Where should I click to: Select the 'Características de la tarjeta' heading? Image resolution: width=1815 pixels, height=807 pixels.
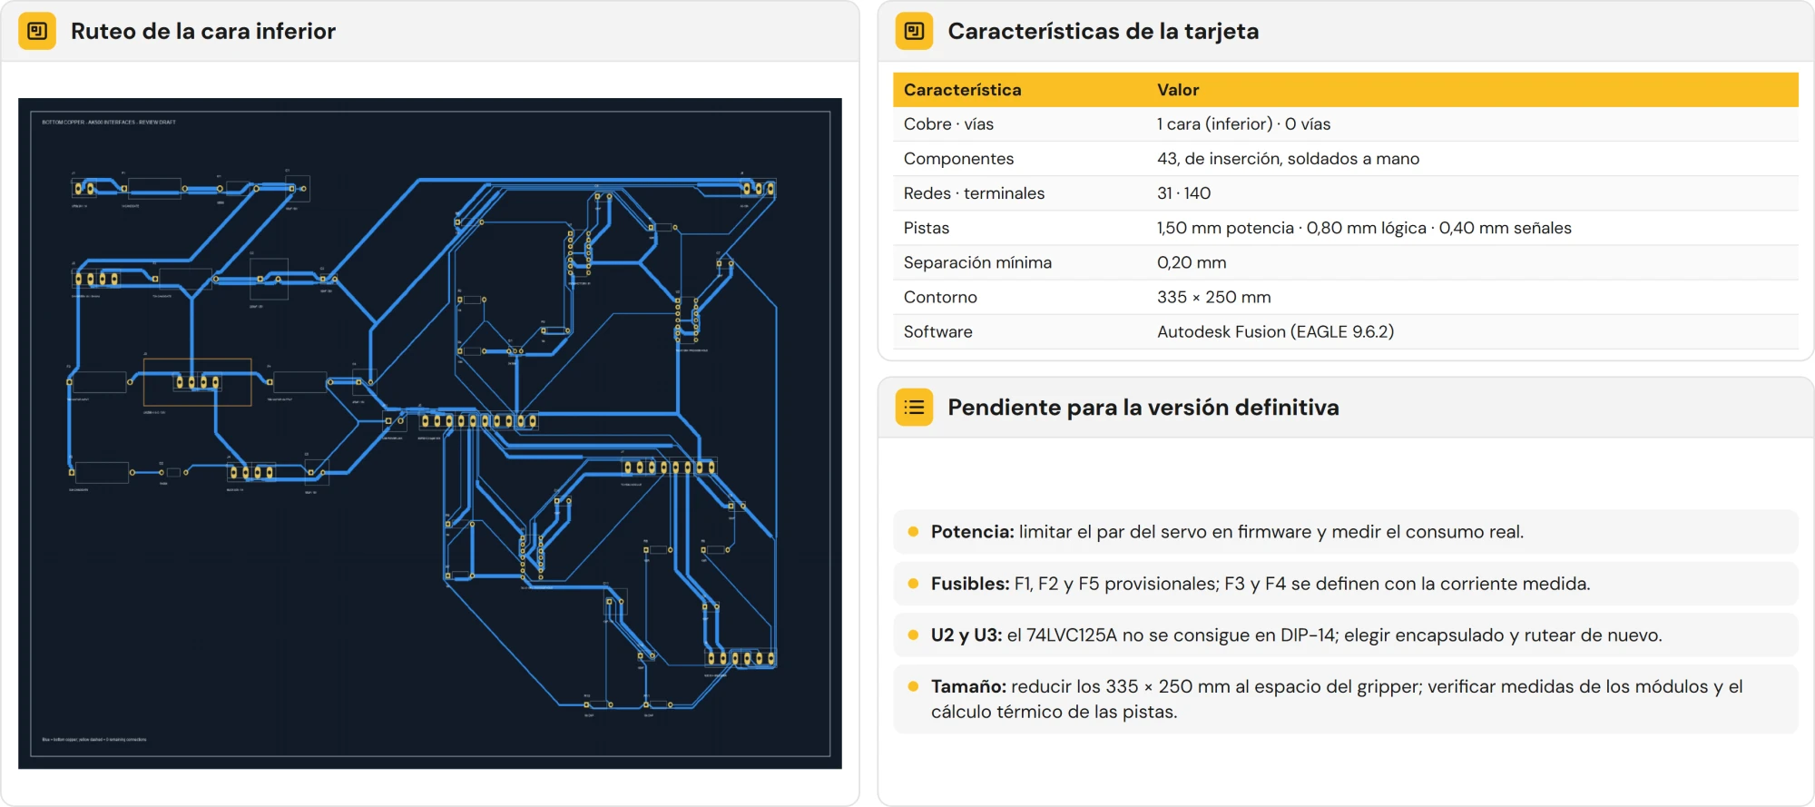(1104, 31)
